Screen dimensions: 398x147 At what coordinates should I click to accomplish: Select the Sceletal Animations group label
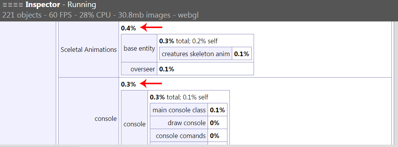click(89, 50)
